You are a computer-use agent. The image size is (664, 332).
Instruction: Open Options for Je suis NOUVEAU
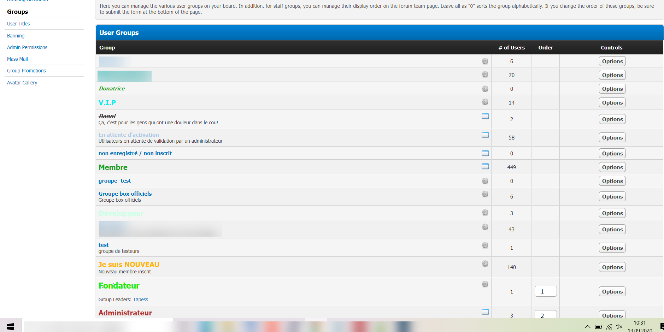(612, 267)
